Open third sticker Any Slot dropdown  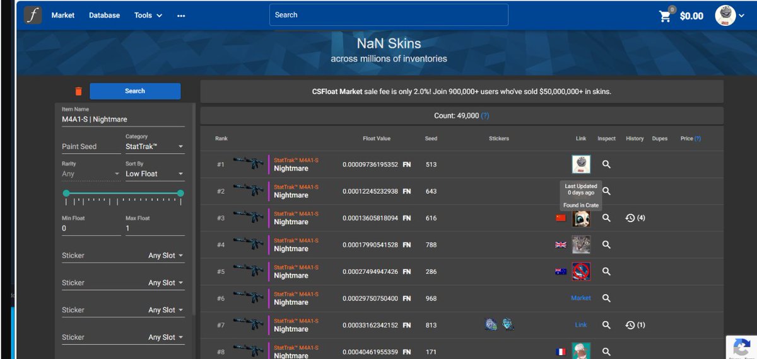click(x=167, y=310)
